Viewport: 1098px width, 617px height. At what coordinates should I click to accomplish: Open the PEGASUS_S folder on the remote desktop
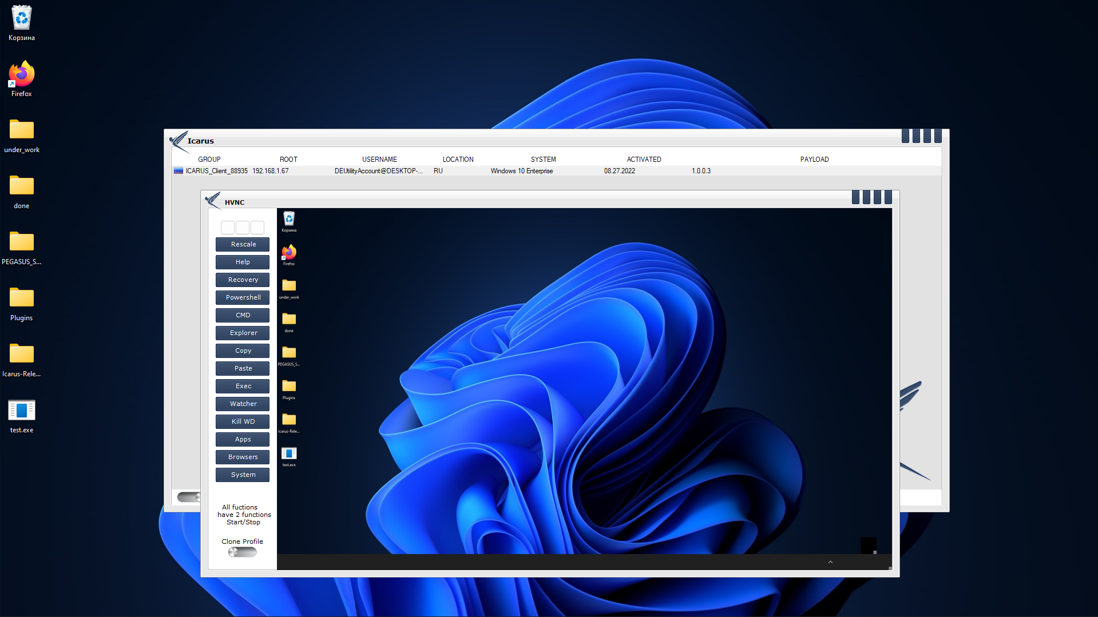tap(289, 353)
